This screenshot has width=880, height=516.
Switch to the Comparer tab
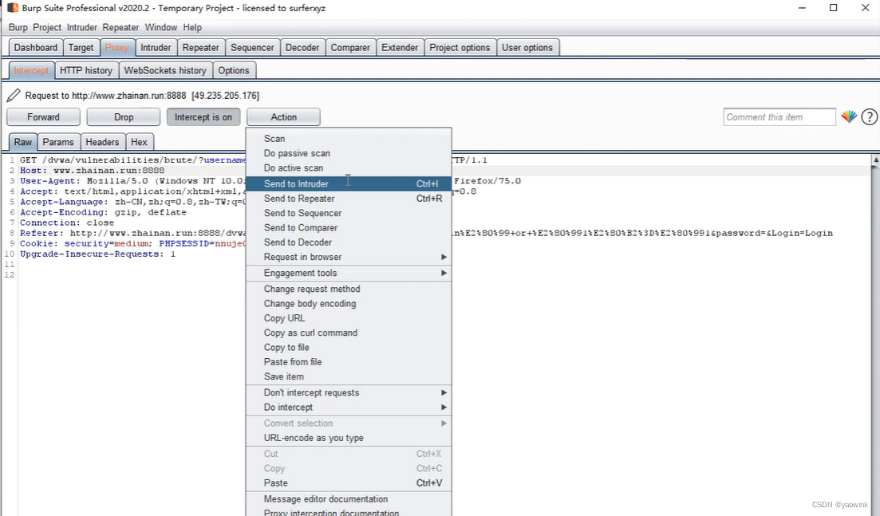[350, 48]
